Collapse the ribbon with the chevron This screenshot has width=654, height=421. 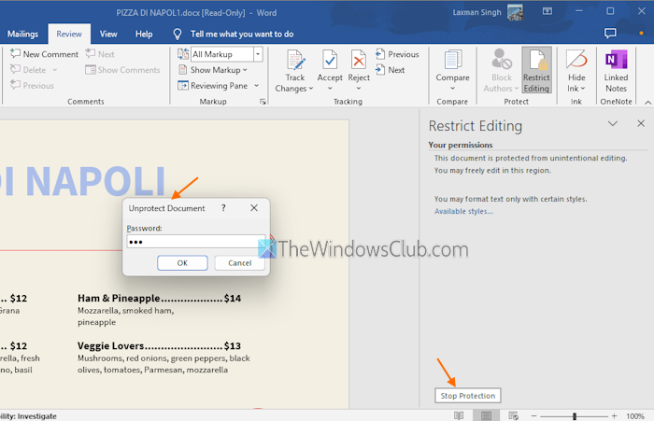click(647, 102)
